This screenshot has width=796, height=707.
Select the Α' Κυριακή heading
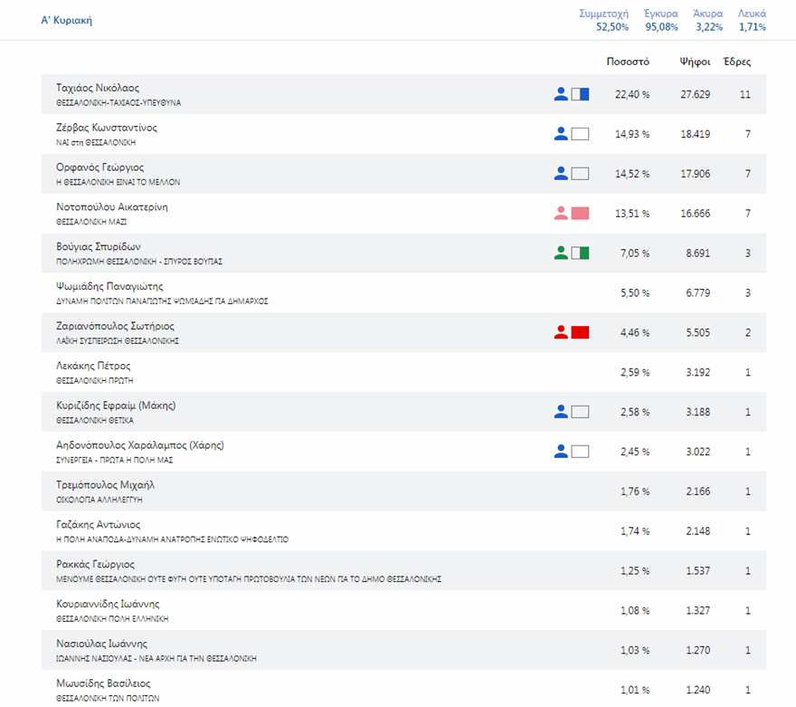[67, 20]
